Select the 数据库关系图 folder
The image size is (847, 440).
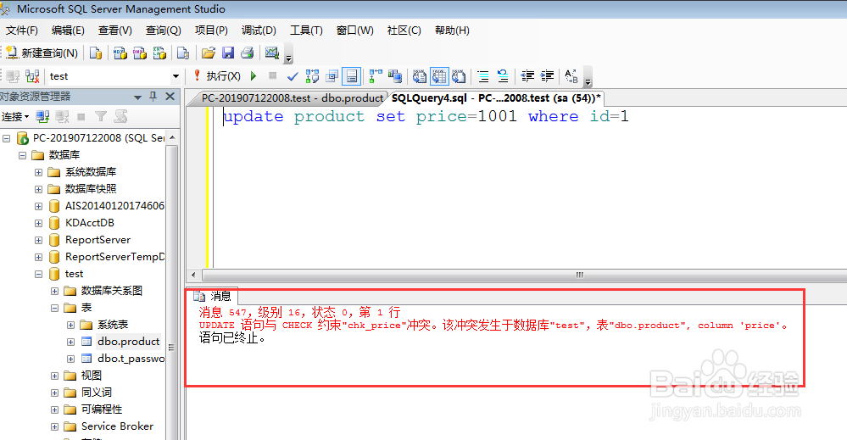111,291
